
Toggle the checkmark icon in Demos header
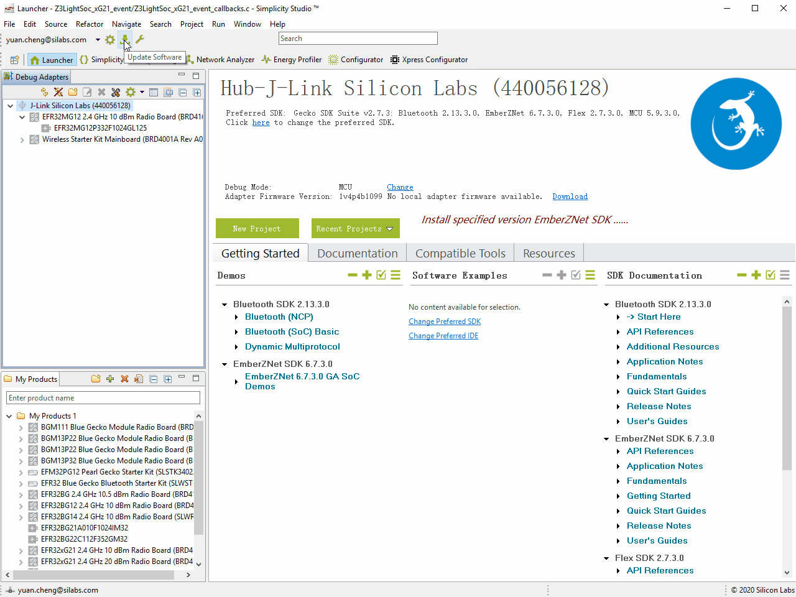[381, 275]
